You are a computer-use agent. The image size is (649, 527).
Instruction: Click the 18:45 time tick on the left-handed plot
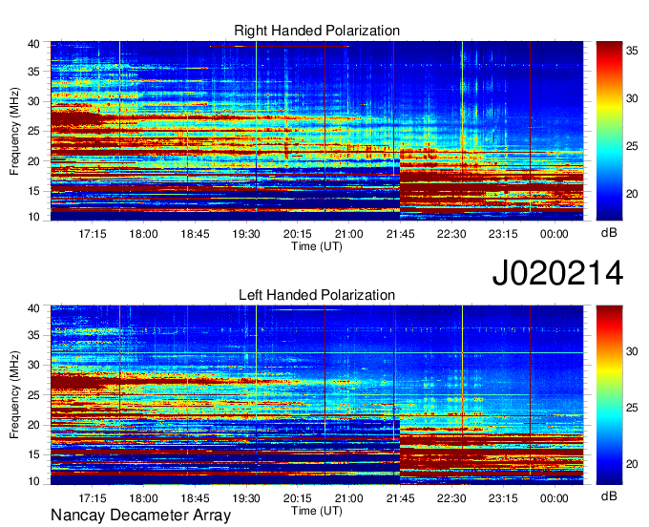(195, 498)
